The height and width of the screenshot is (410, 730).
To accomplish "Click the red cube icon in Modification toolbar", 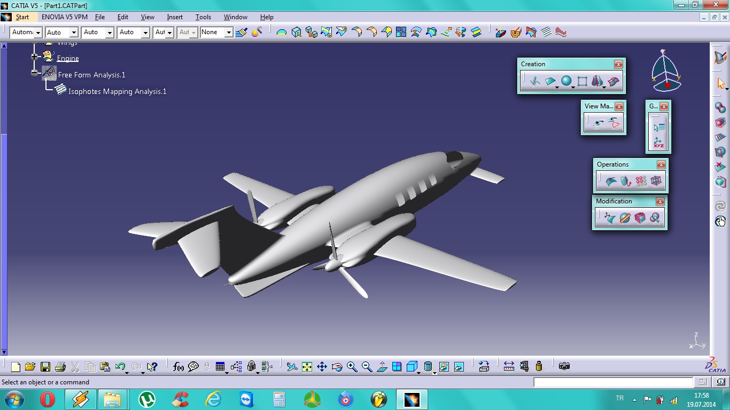I will click(x=640, y=218).
